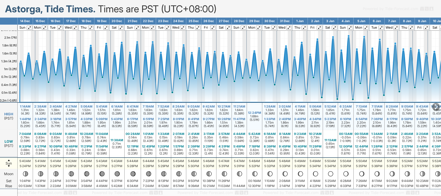Click the Sun row sunrise/sunset label

[x=9, y=163]
